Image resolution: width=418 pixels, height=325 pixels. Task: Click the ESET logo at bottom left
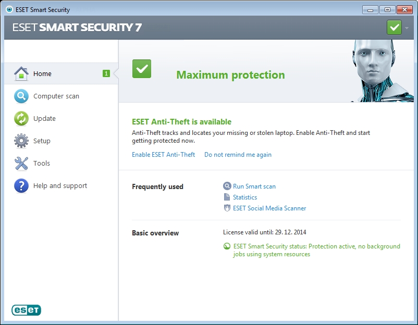coord(26,310)
